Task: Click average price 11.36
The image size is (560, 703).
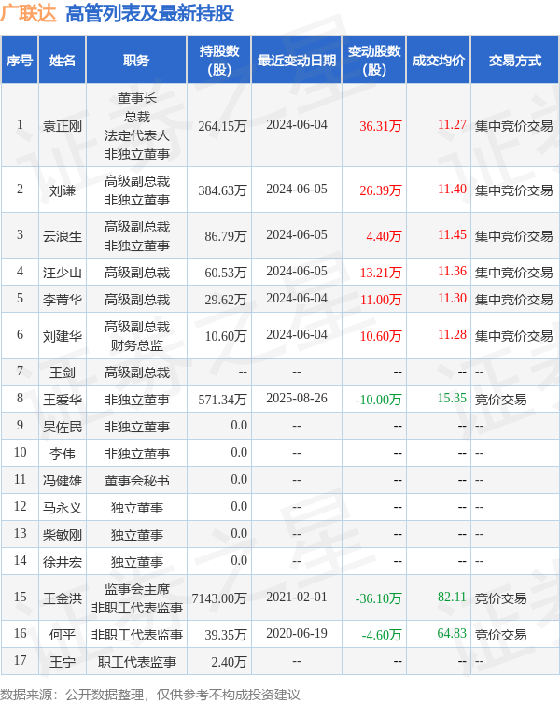Action: (452, 271)
